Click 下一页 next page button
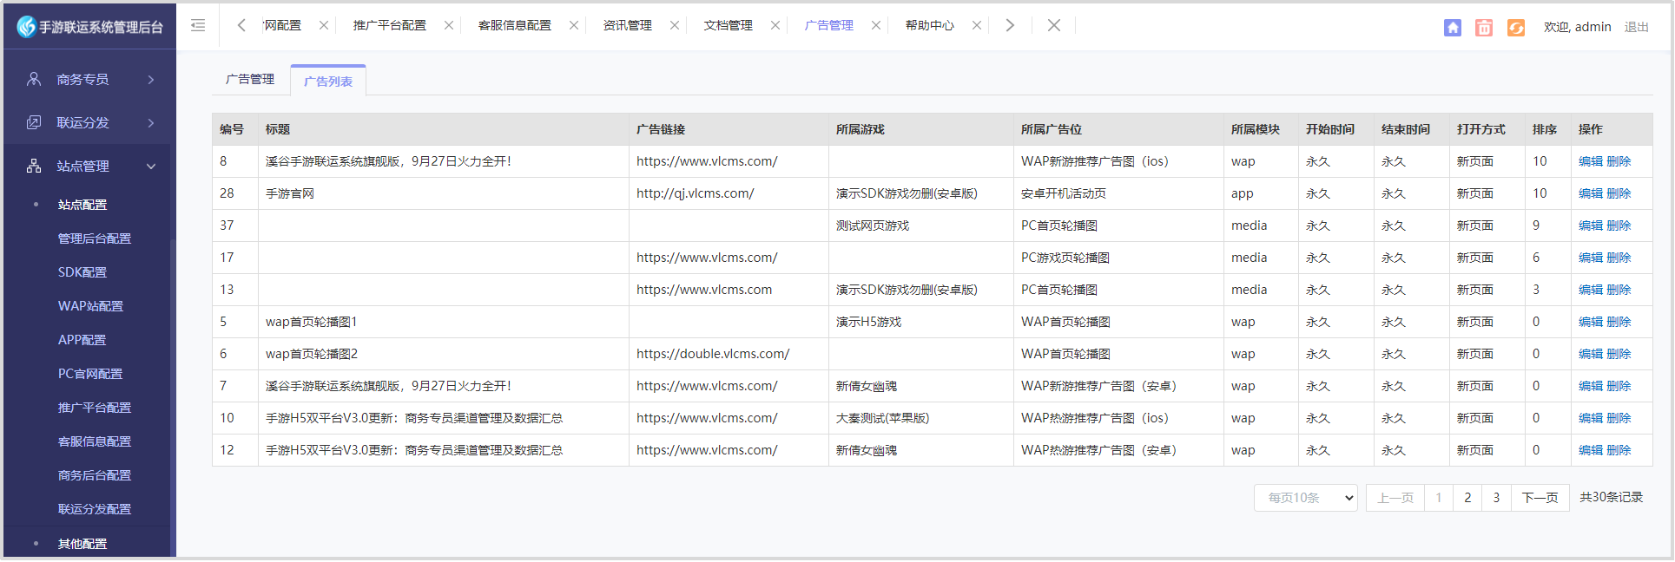 [x=1540, y=498]
